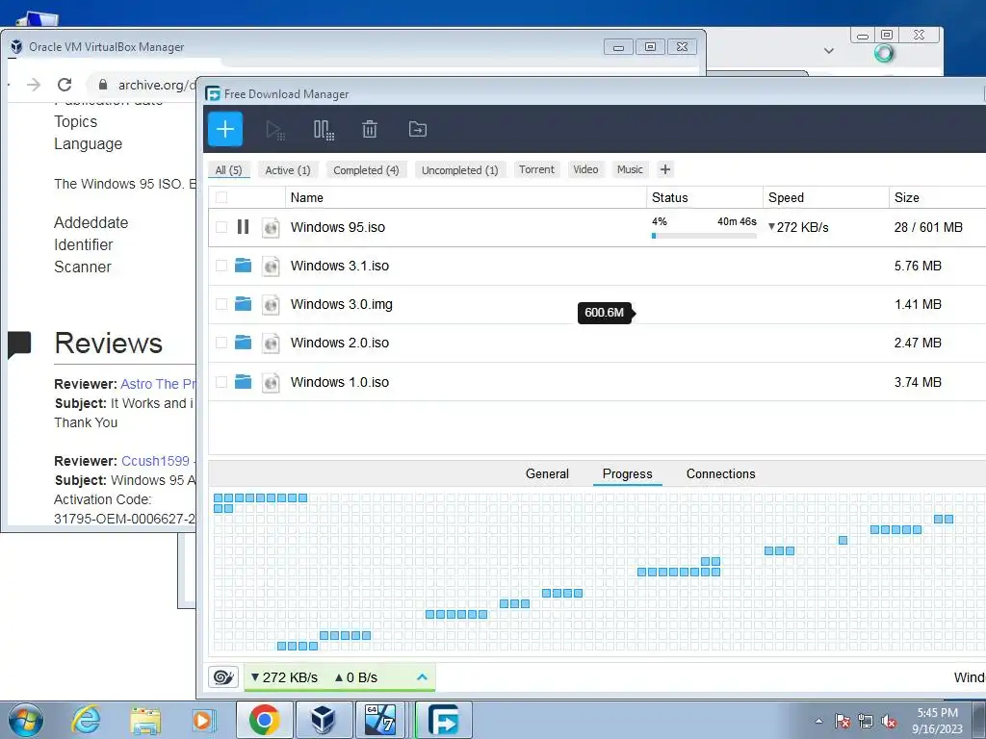Viewport: 986px width, 739px height.
Task: Expand the speed panel chevron
Action: [422, 676]
